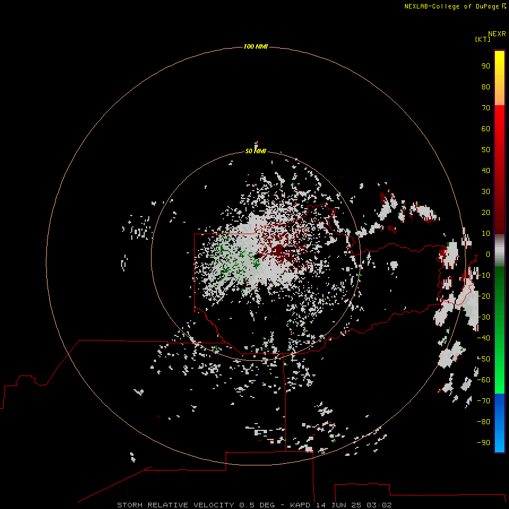Click the -30 knot scale label

(x=484, y=317)
